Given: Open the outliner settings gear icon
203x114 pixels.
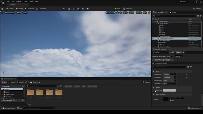Looking at the screenshot, I should click(x=201, y=16).
